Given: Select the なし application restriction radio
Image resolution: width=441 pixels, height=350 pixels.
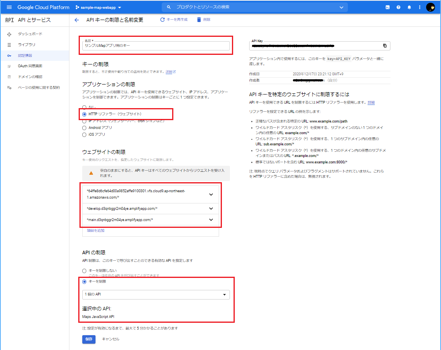Looking at the screenshot, I should click(84, 107).
